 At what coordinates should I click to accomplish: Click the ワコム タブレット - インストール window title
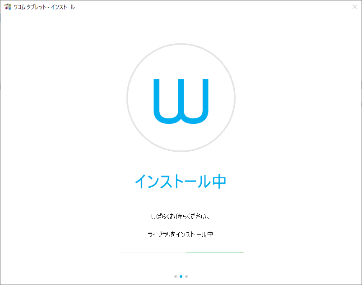coord(44,7)
